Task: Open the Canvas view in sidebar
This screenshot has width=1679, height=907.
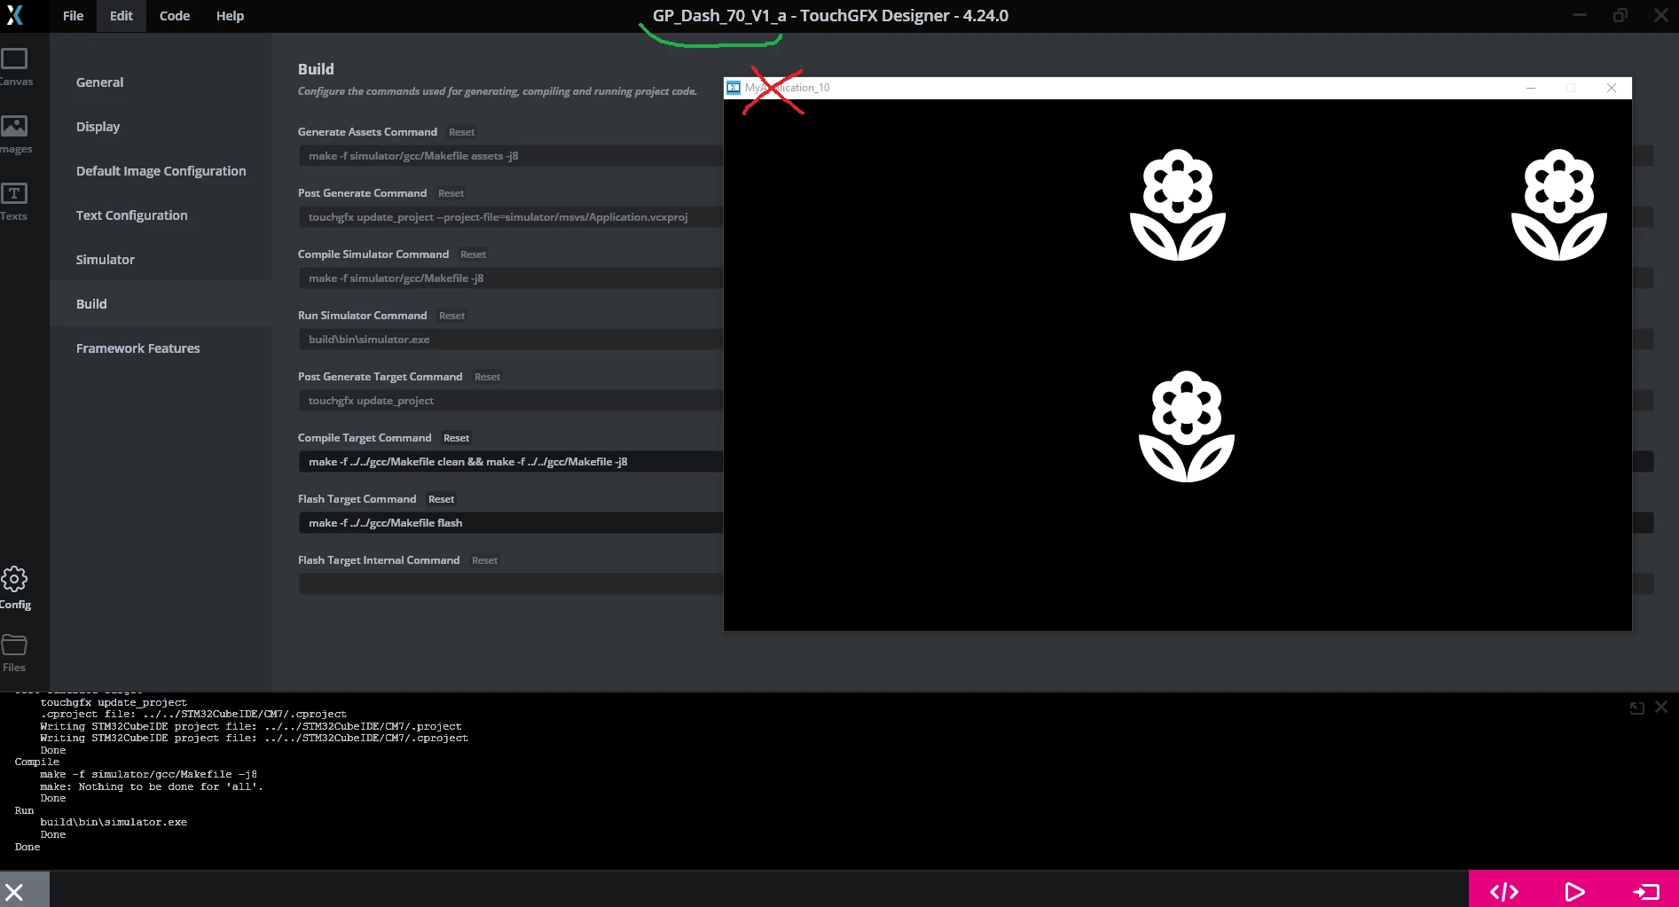Action: [x=14, y=67]
